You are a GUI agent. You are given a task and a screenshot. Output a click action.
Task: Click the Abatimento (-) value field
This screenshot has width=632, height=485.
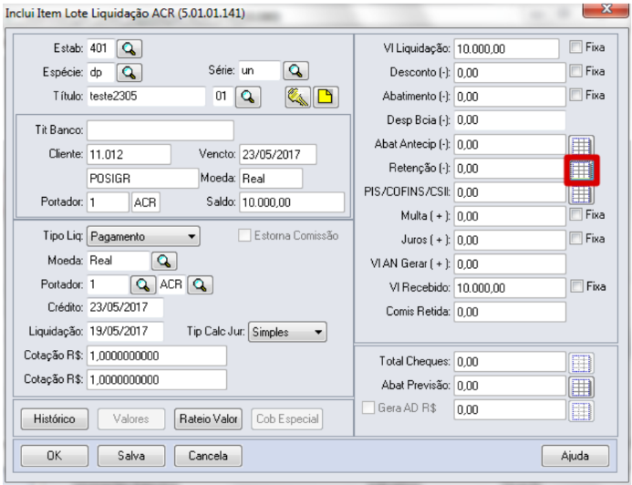coord(510,97)
